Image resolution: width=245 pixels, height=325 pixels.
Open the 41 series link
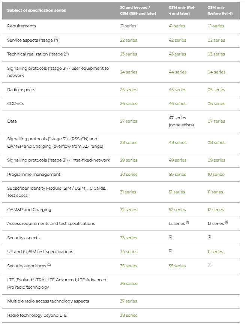177,26
